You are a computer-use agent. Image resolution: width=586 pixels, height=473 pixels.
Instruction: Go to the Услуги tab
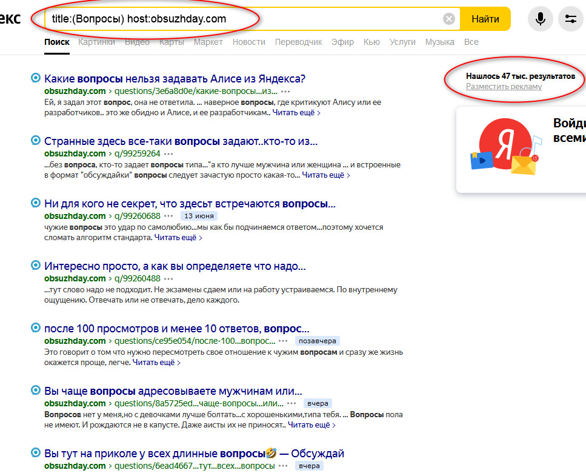point(402,42)
